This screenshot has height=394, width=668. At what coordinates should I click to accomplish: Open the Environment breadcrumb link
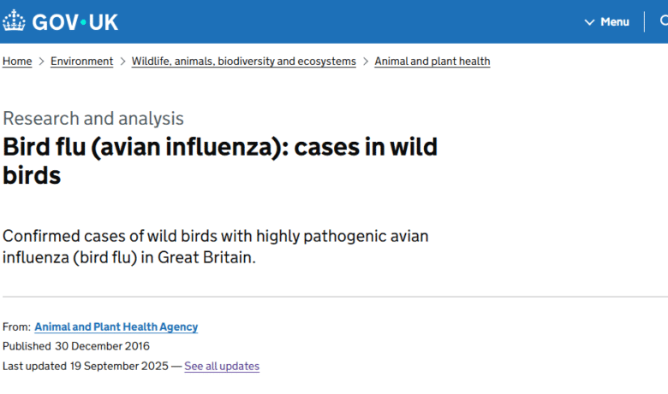point(81,62)
